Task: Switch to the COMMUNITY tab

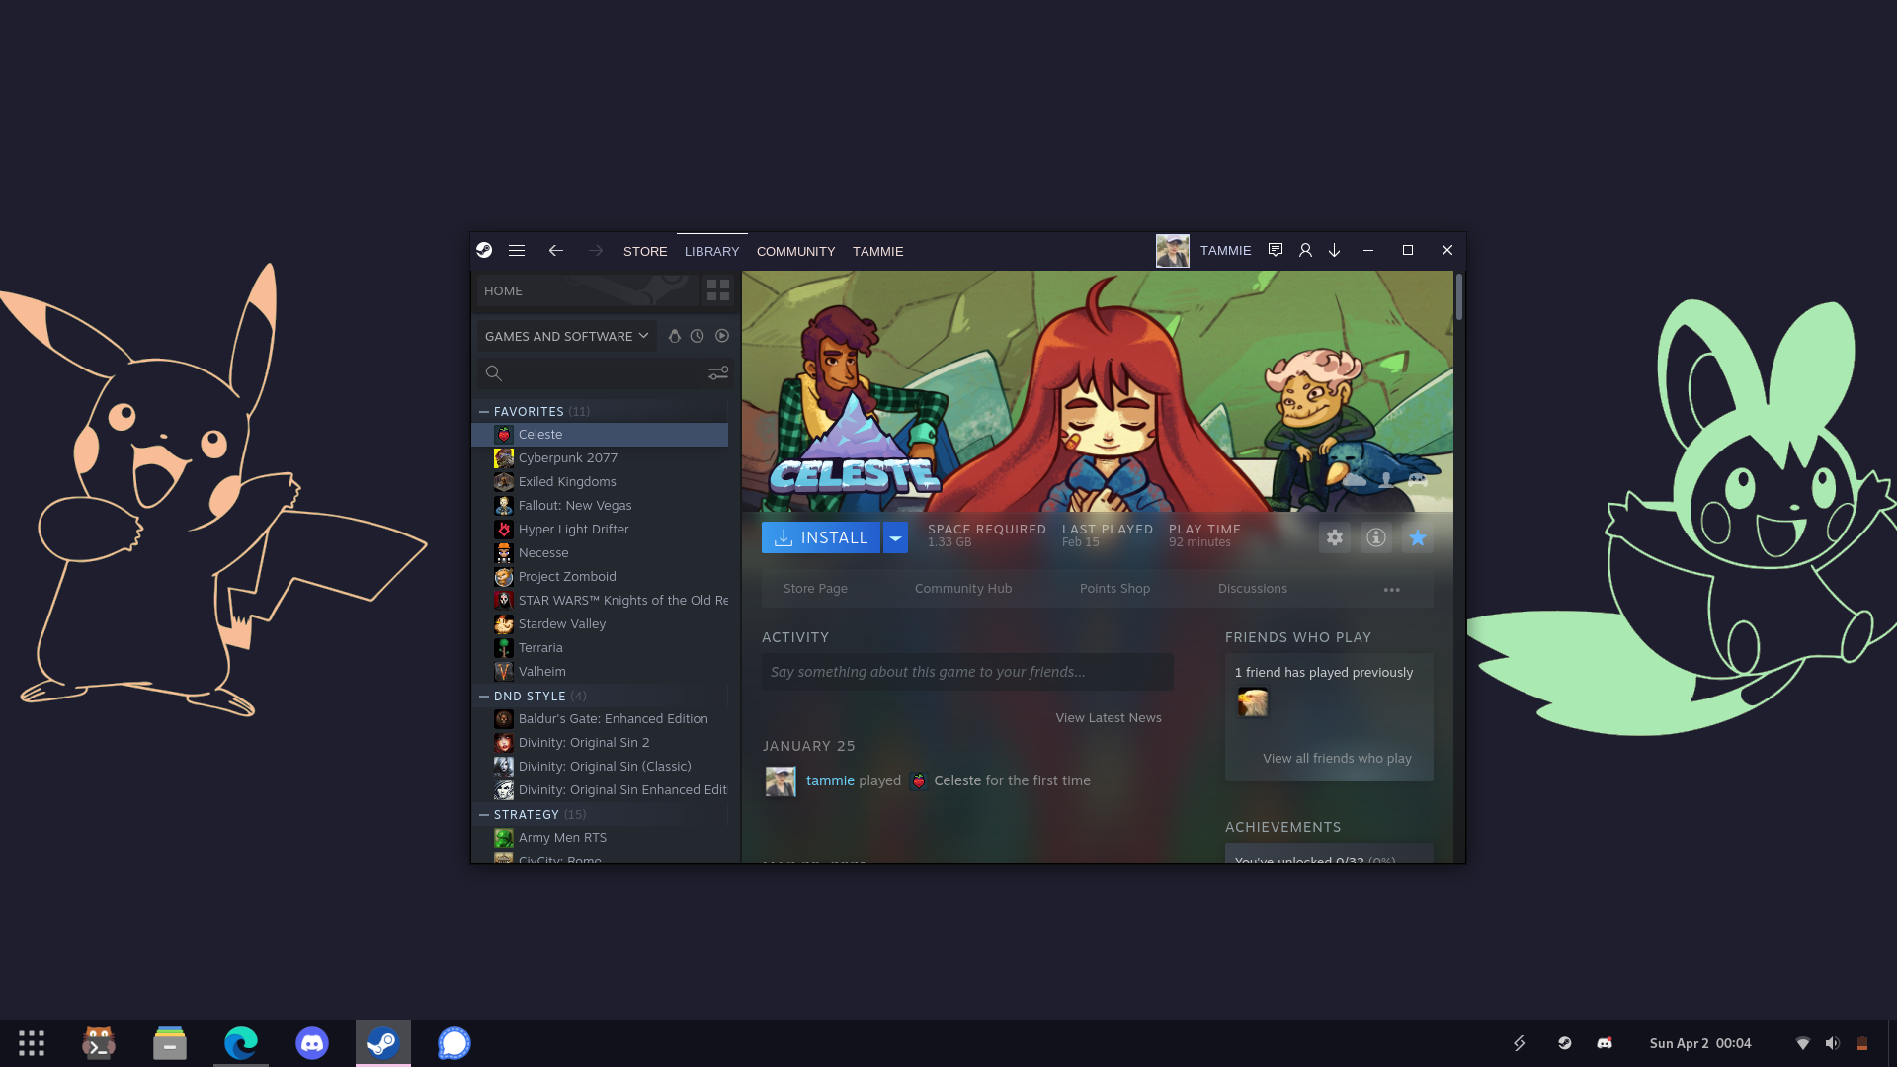Action: (795, 252)
